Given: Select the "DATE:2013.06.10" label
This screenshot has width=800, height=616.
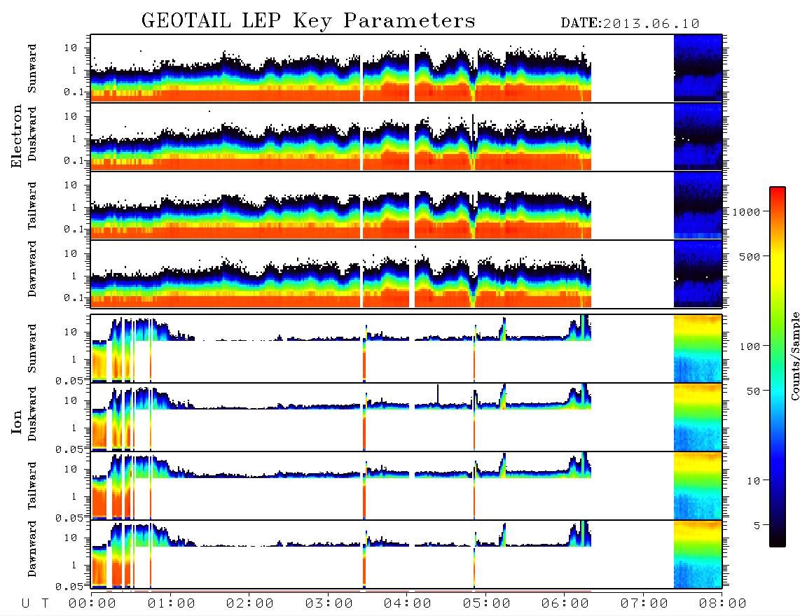Looking at the screenshot, I should 630,24.
